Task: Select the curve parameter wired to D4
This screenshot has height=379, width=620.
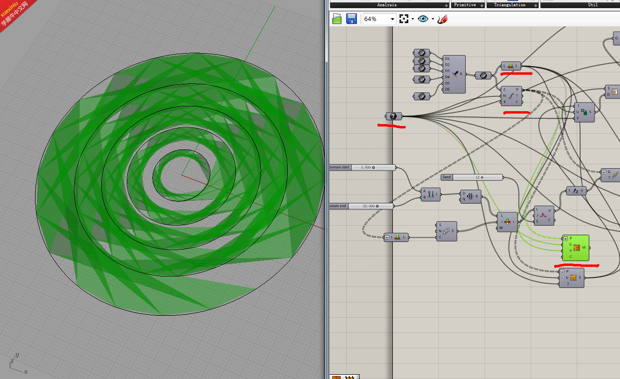Action: [x=421, y=79]
